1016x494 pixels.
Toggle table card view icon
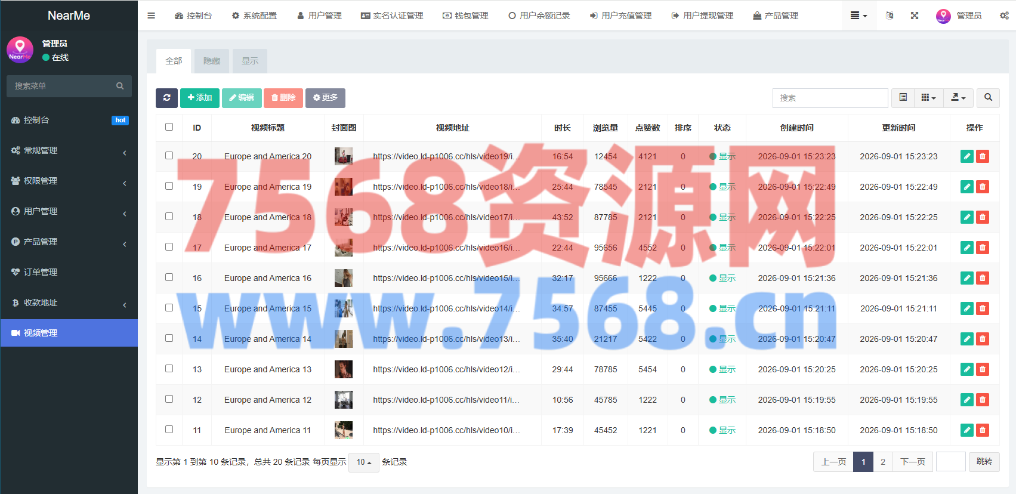(x=903, y=98)
